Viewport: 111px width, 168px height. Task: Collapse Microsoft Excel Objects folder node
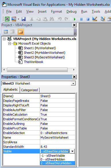tap(10, 43)
